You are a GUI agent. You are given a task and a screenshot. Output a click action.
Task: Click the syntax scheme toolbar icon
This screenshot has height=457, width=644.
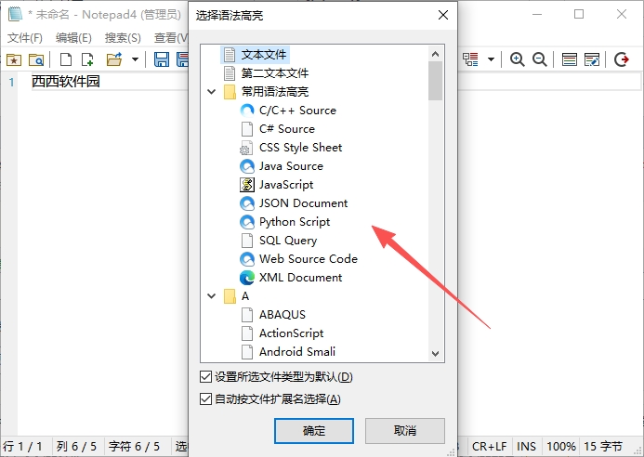[470, 60]
